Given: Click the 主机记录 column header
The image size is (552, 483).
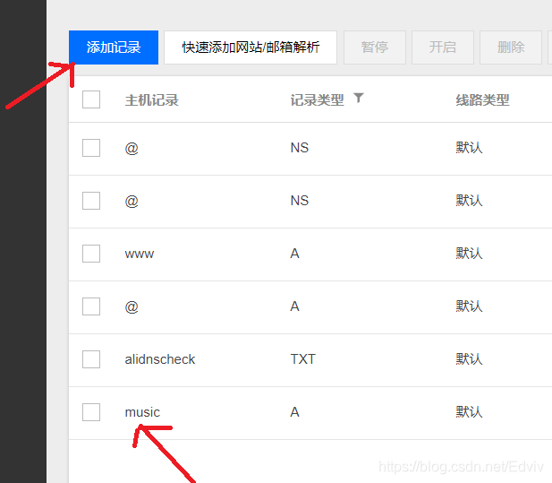Looking at the screenshot, I should 152,100.
